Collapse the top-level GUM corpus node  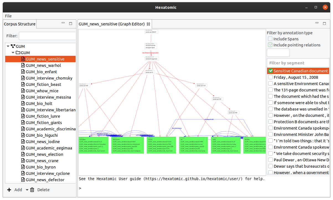pyautogui.click(x=8, y=46)
